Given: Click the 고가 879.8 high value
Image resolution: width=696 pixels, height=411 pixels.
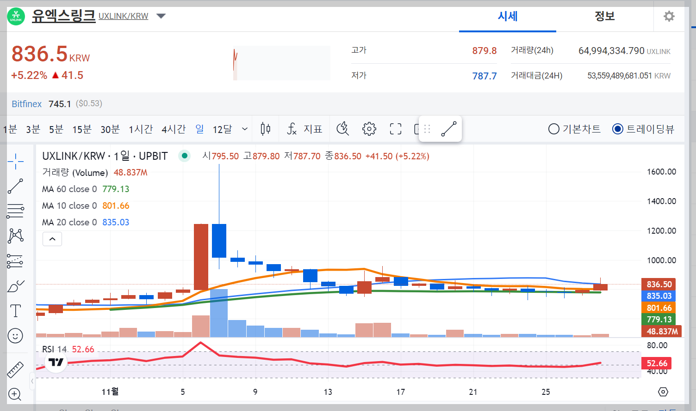Looking at the screenshot, I should [x=484, y=51].
